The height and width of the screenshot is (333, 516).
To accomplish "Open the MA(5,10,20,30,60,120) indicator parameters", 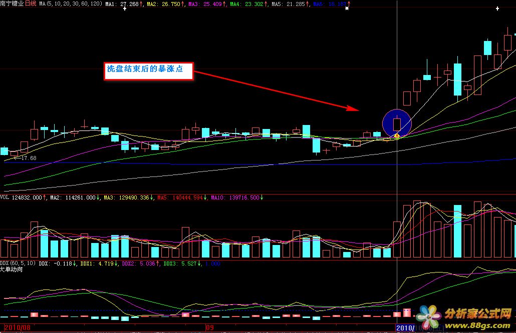I will pos(71,4).
